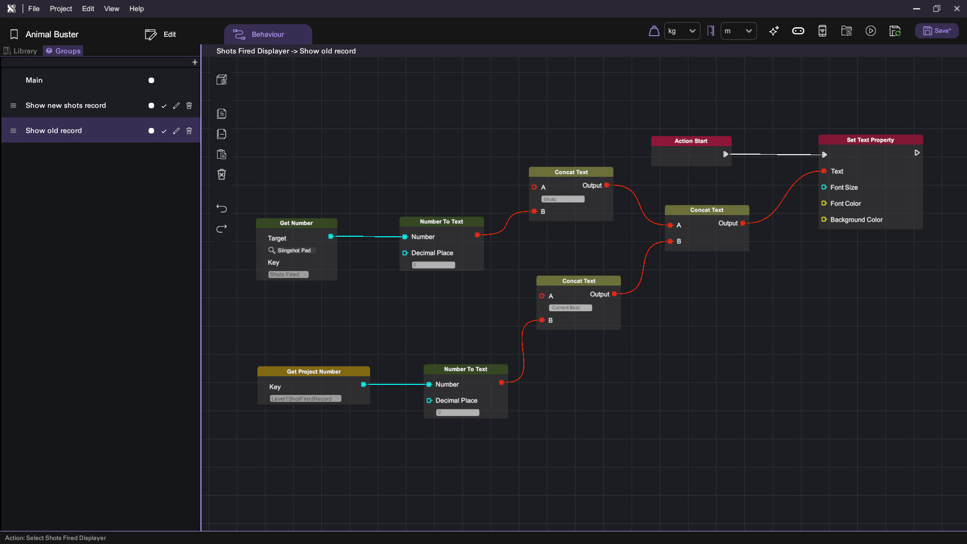This screenshot has height=544, width=967.
Task: Toggle the Show new shots record checkmark
Action: point(164,106)
